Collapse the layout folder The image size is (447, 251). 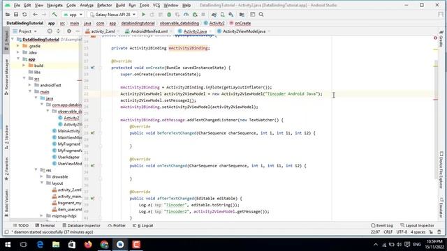pos(42,183)
